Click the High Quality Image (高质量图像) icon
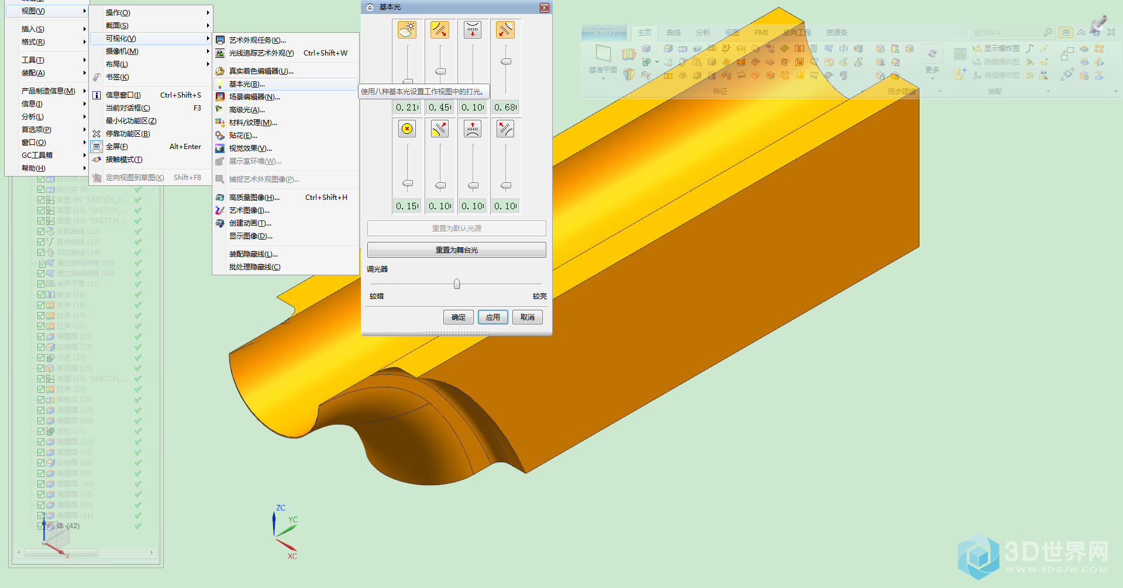The width and height of the screenshot is (1123, 588). click(220, 198)
